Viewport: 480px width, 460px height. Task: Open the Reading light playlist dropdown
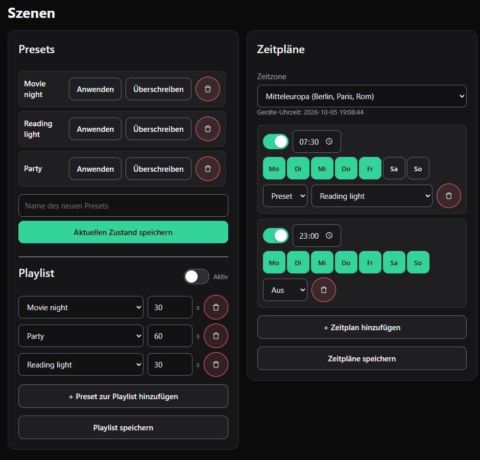pyautogui.click(x=81, y=364)
